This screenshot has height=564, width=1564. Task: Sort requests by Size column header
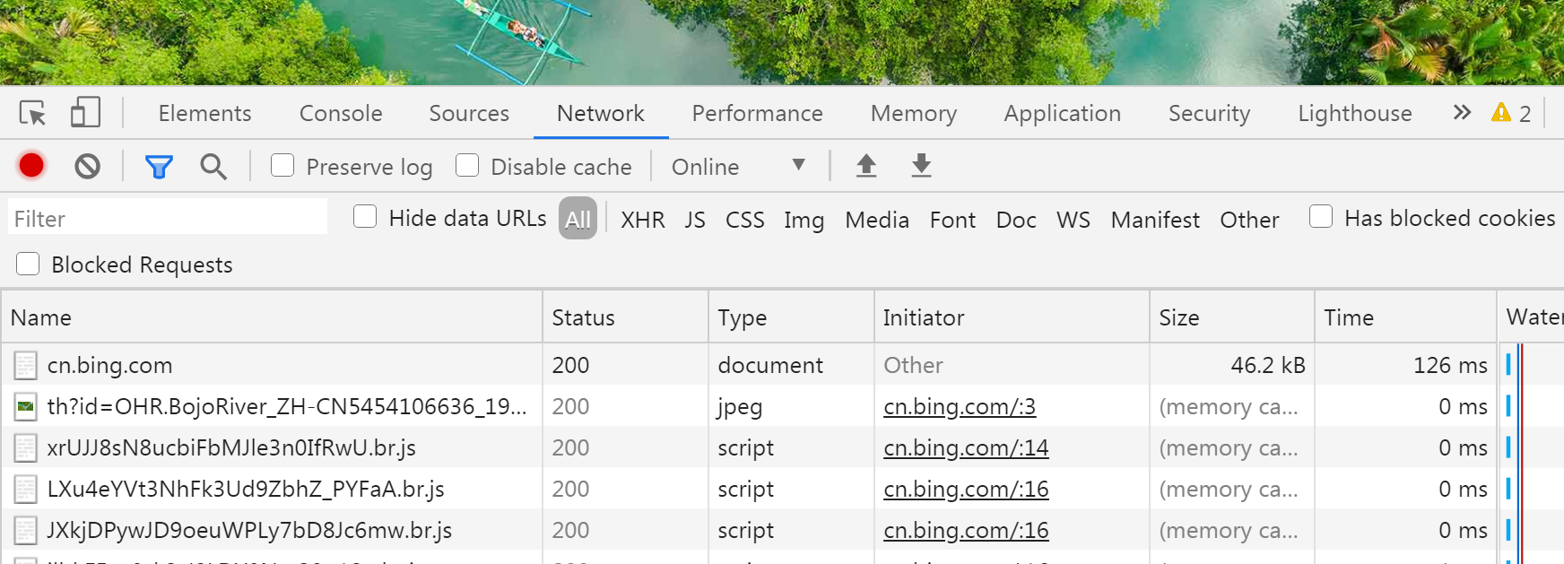pos(1178,317)
